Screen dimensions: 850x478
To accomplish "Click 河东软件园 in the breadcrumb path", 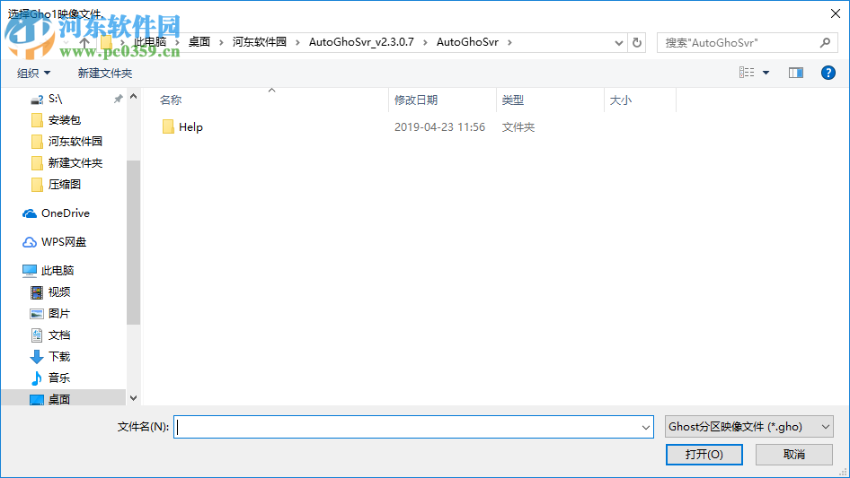I will click(x=259, y=42).
